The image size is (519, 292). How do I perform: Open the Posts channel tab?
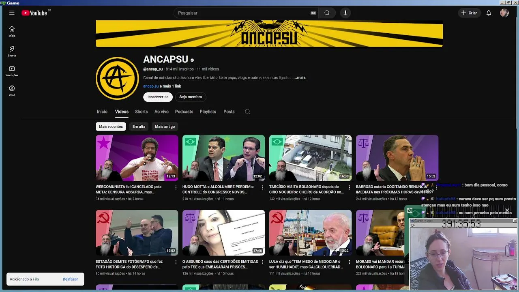tap(229, 112)
